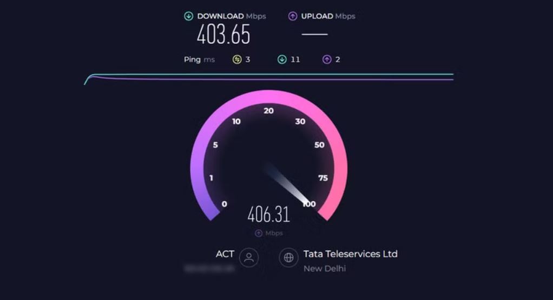Click the yellow idle ping icon
This screenshot has height=300, width=553.
tap(237, 59)
